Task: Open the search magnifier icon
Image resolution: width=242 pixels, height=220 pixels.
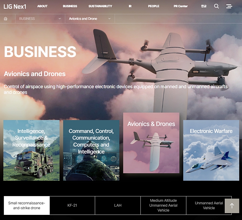Action: click(x=216, y=6)
